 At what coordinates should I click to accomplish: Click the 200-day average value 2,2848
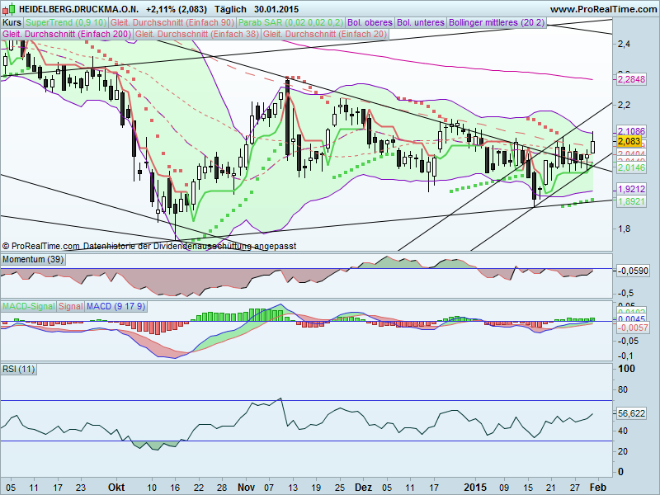point(631,79)
